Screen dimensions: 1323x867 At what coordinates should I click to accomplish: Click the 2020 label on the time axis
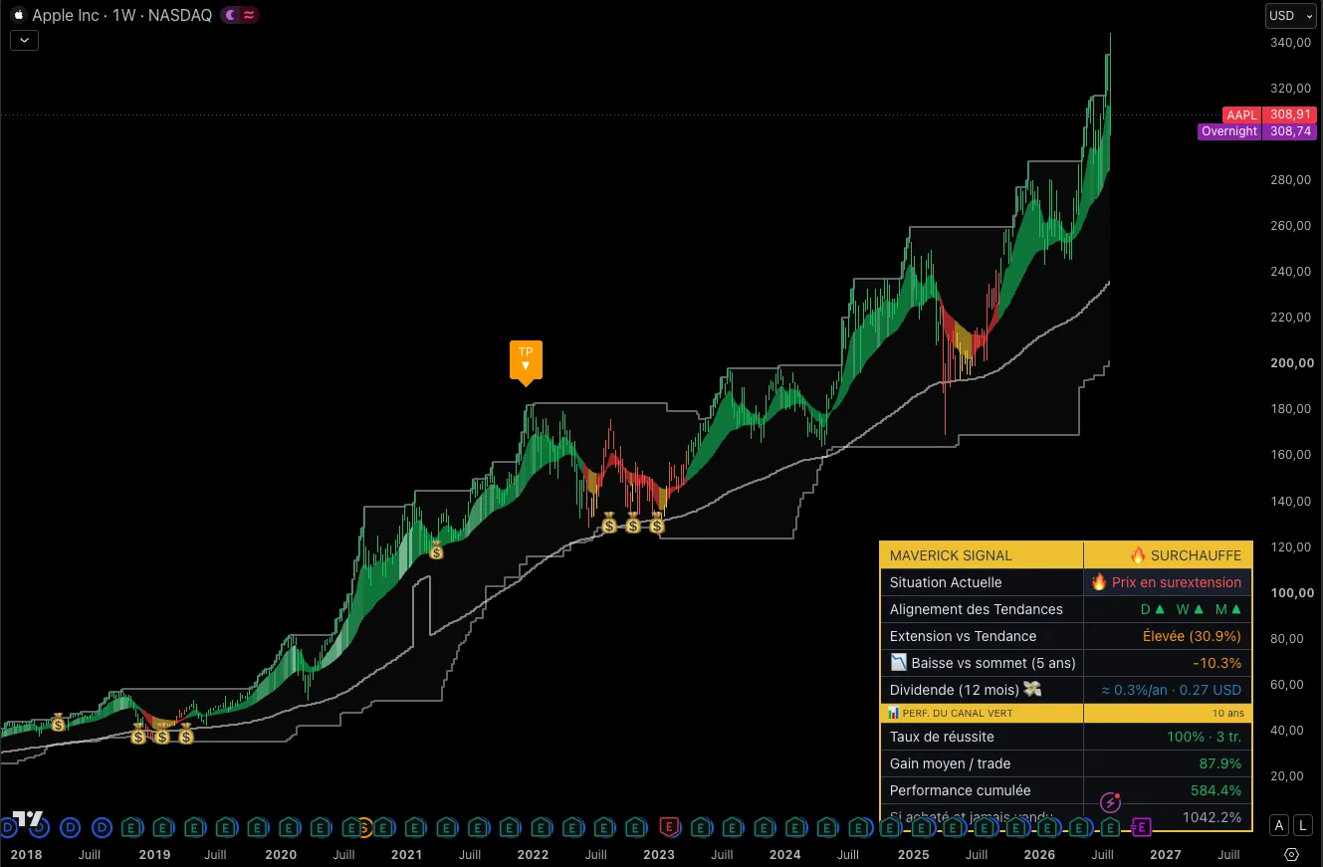(x=281, y=854)
